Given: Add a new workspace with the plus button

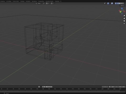Looking at the screenshot, I should [x=61, y=1].
